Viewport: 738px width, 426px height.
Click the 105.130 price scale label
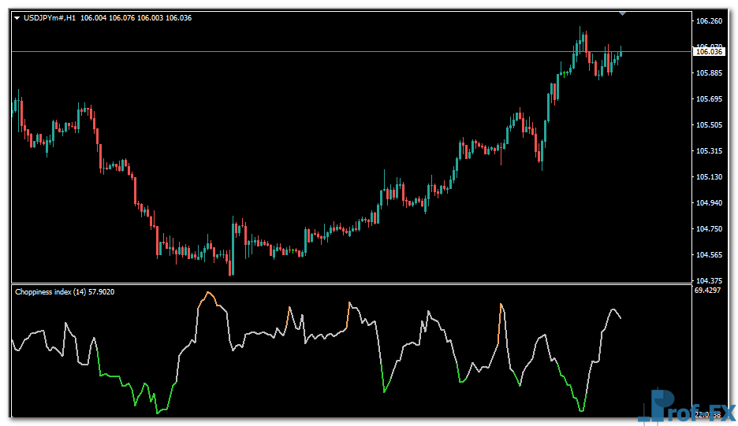(707, 177)
